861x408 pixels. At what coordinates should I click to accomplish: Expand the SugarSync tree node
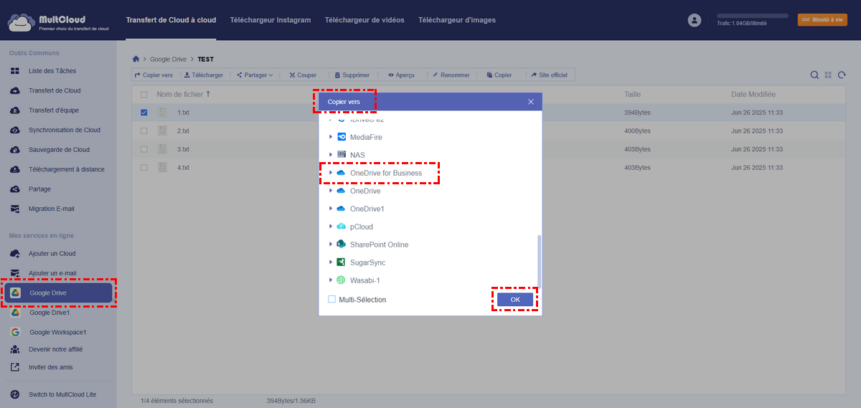pos(331,262)
